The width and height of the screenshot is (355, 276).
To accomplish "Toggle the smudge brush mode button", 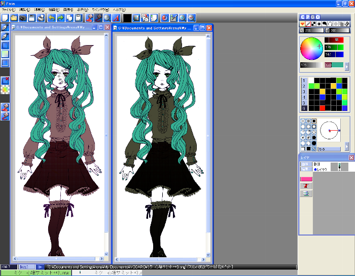I will click(325, 24).
